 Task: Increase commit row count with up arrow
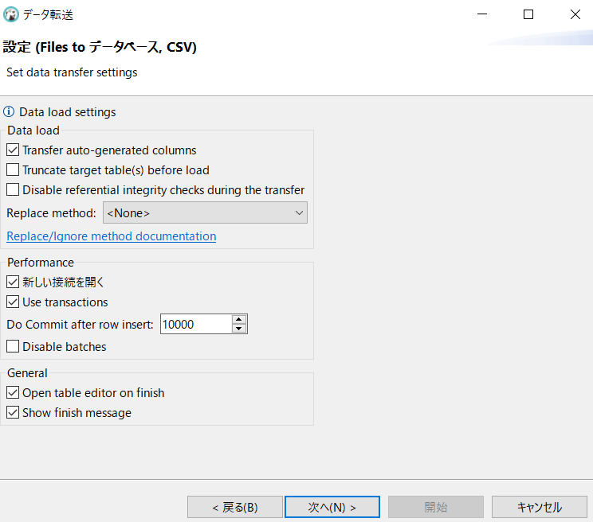click(x=239, y=319)
